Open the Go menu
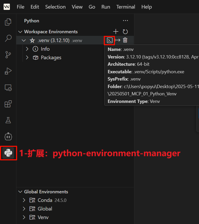This screenshot has height=224, width=199. [92, 7]
